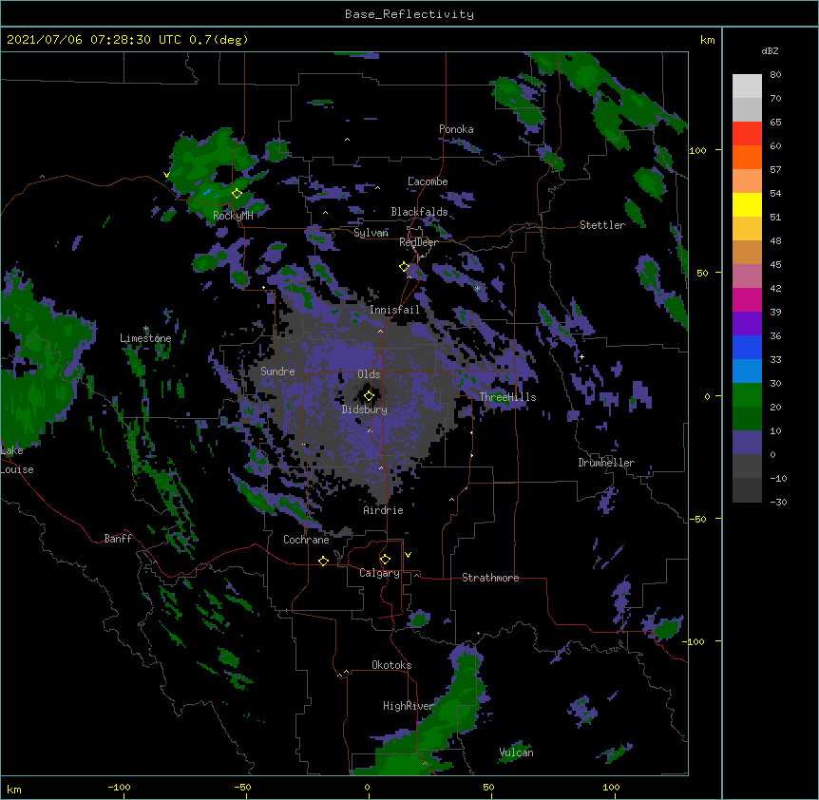Click the Ponoka city label
The width and height of the screenshot is (819, 800).
pyautogui.click(x=456, y=129)
